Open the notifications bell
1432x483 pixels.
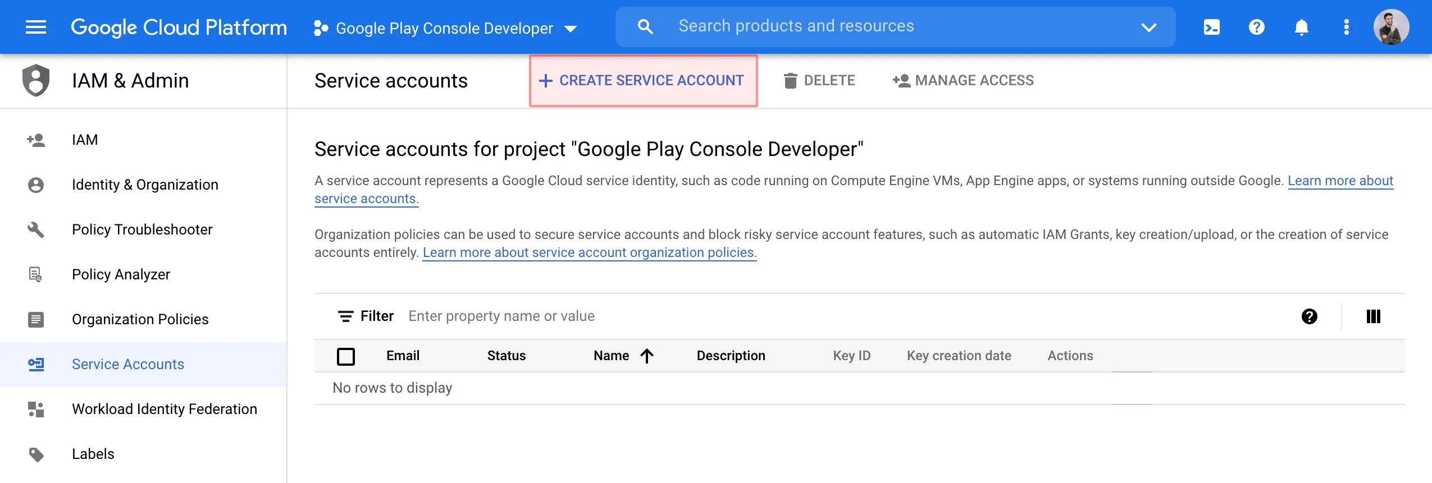(x=1301, y=27)
